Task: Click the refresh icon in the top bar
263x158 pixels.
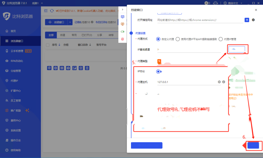Action: point(52,11)
